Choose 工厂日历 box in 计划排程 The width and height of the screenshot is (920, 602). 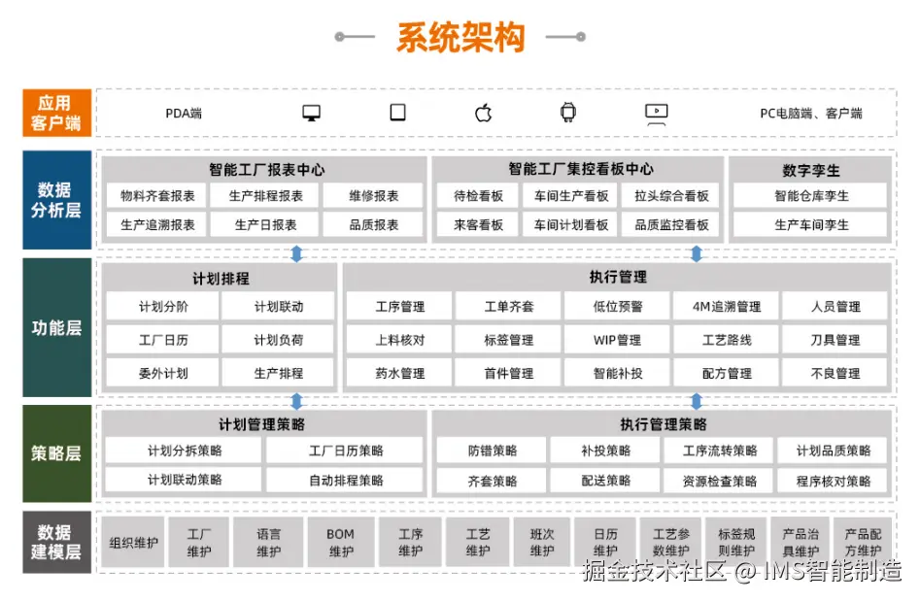click(163, 340)
